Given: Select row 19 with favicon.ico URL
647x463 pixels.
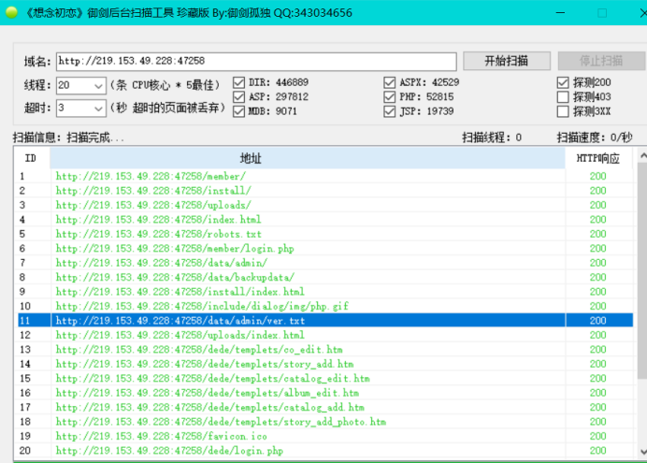Looking at the screenshot, I should [325, 436].
